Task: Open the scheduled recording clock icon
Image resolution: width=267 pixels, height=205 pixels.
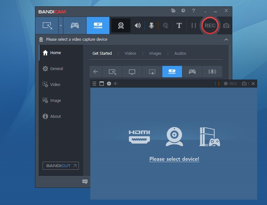Action: coord(183,11)
